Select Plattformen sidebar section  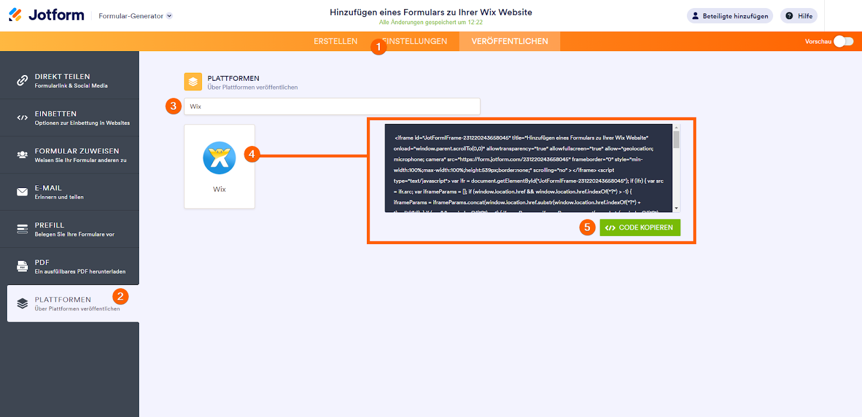coord(73,303)
